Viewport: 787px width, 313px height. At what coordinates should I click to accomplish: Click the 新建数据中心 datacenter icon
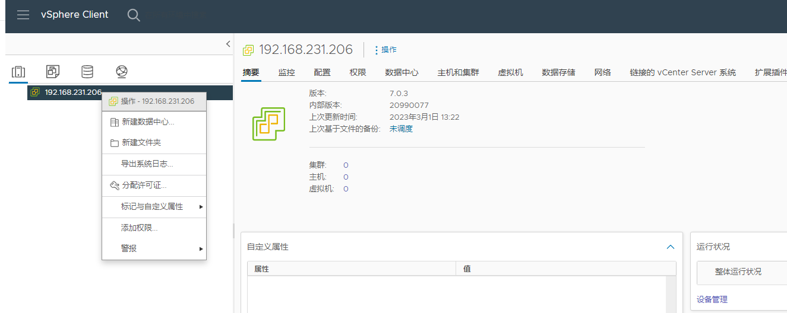click(115, 122)
